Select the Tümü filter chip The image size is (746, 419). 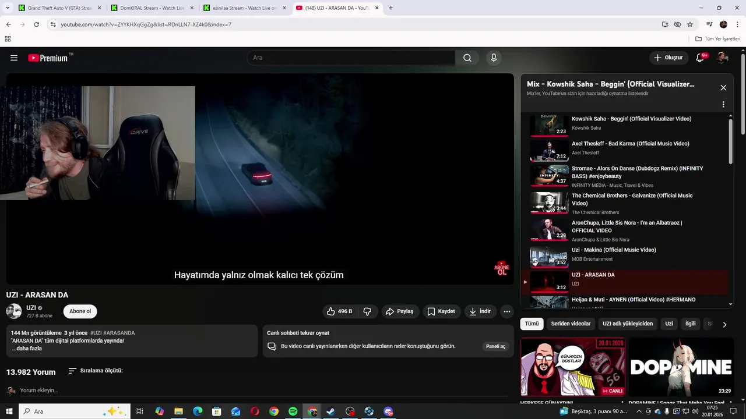pyautogui.click(x=532, y=324)
